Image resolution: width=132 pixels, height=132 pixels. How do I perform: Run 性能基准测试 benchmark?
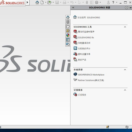tap(84, 43)
